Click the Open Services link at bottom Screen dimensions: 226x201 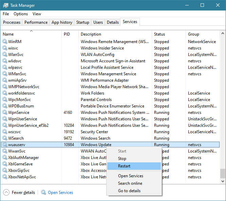pos(60,193)
